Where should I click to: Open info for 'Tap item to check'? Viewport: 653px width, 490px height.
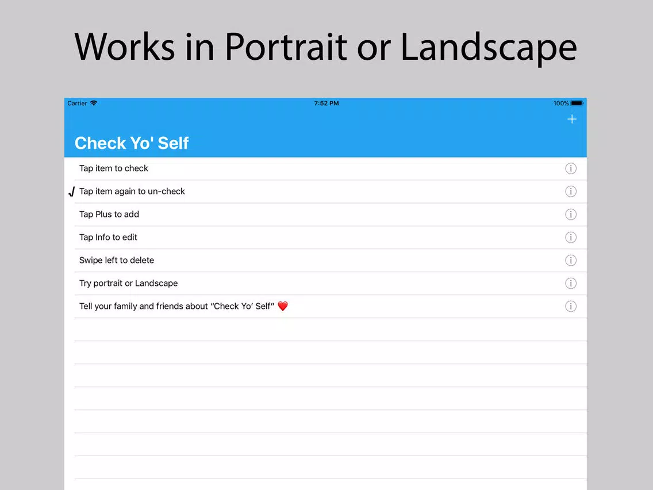click(571, 169)
